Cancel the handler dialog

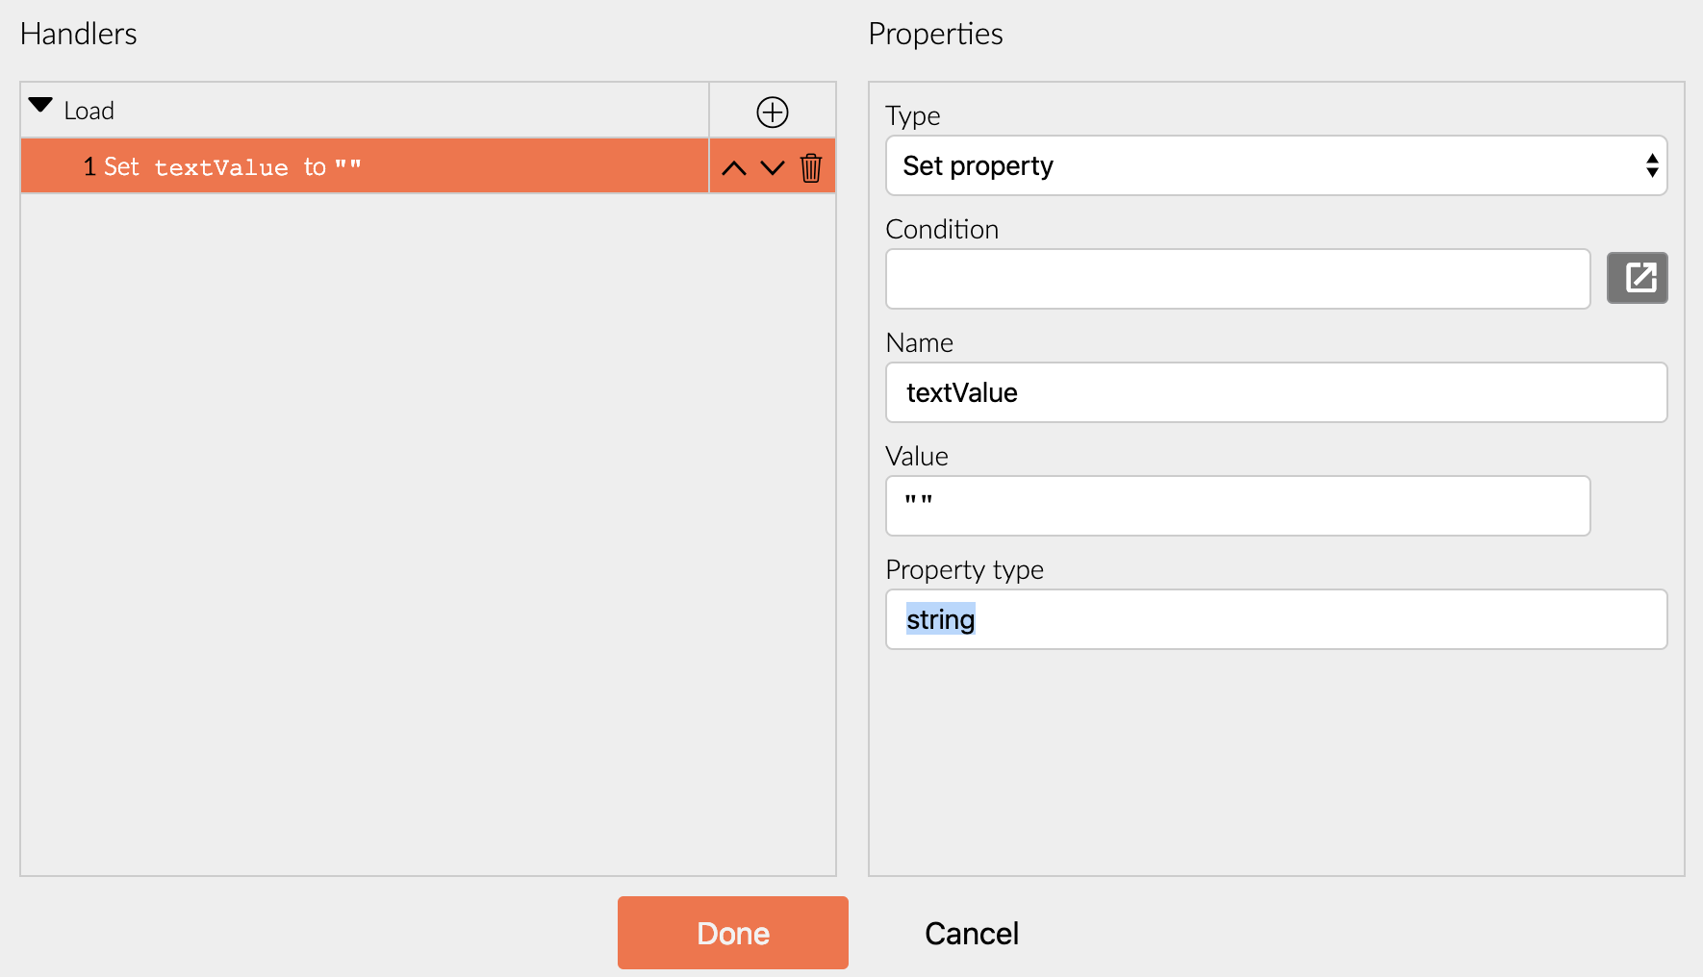click(x=971, y=934)
